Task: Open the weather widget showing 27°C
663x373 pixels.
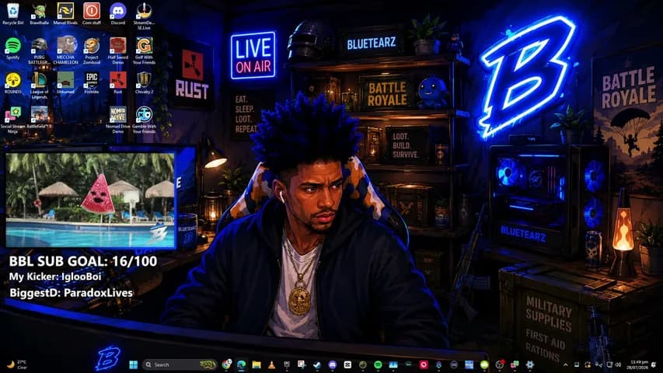Action: 17,364
